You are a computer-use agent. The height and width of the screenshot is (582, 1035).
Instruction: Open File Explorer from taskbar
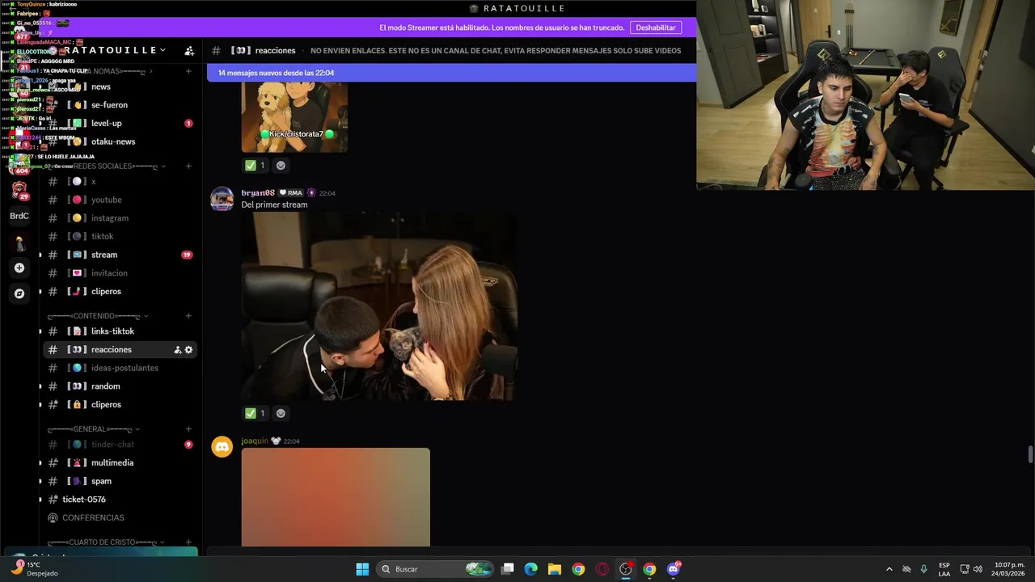coord(555,569)
